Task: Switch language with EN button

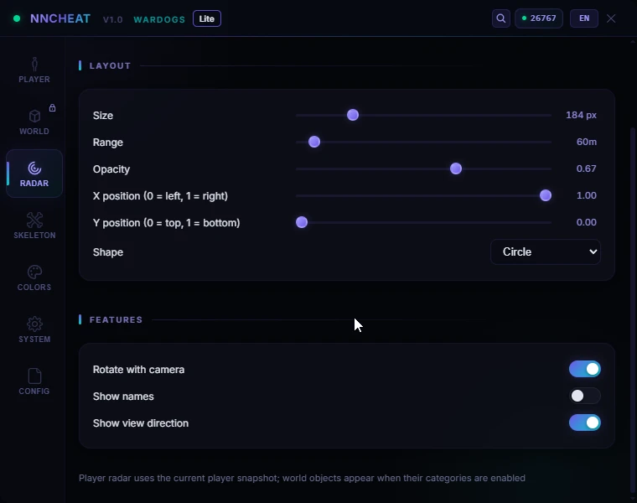Action: pos(584,18)
